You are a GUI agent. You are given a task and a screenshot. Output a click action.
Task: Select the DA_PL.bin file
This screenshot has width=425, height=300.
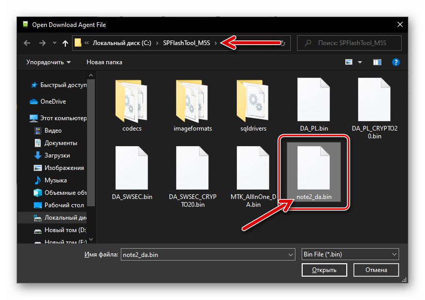click(x=314, y=105)
